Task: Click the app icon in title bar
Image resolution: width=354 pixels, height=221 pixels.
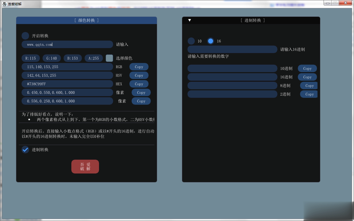Action: 4,4
